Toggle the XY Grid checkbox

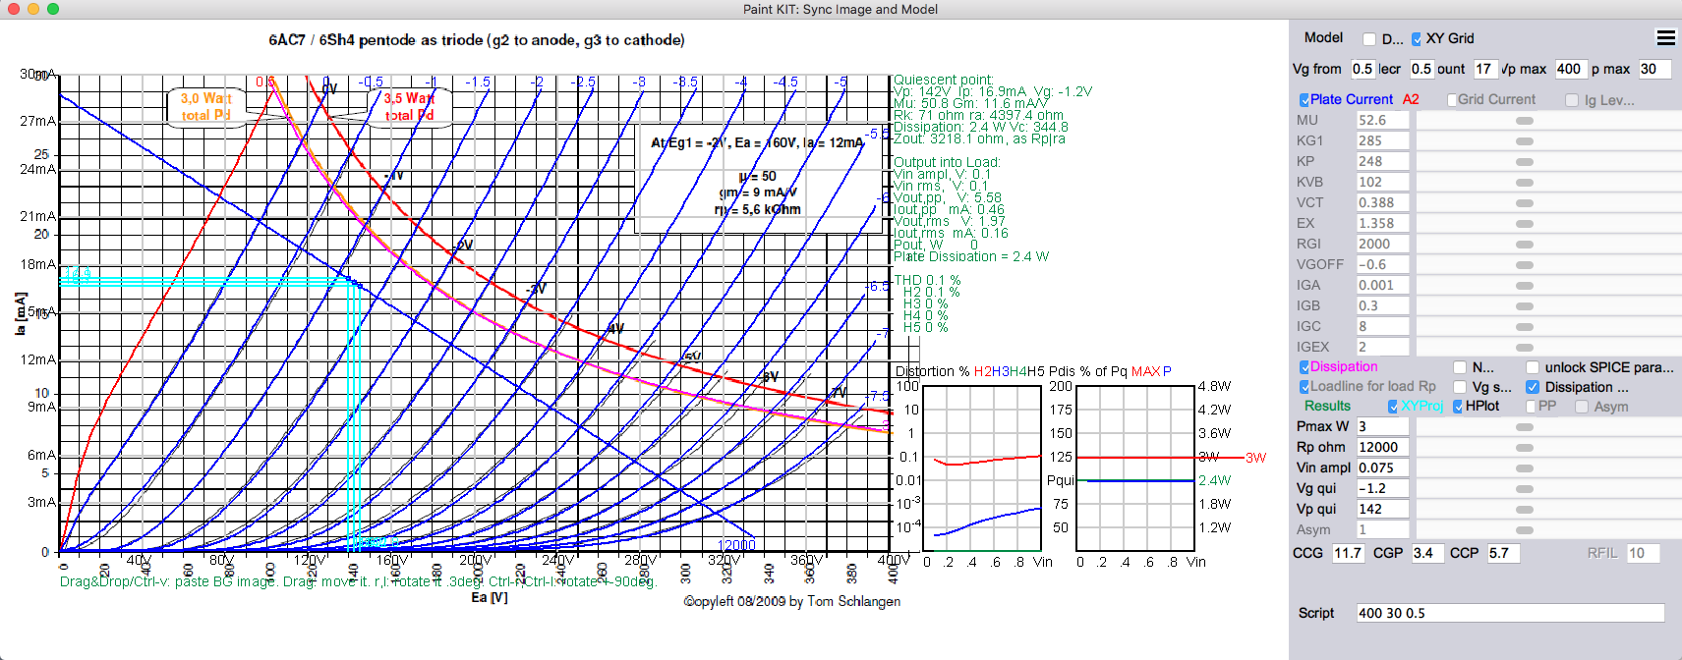tap(1417, 39)
